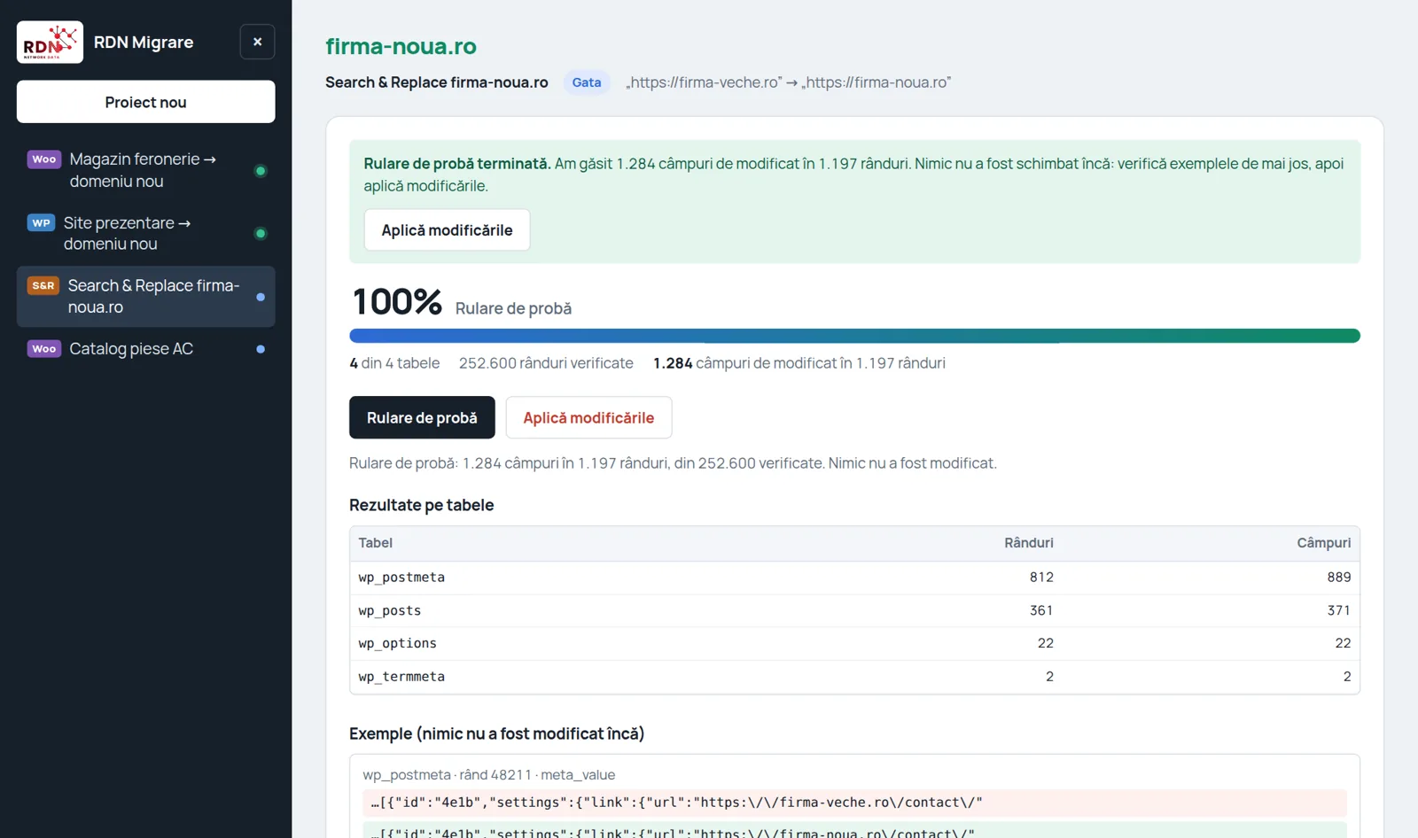Viewport: 1418px width, 838px height.
Task: Click the Câmpuri column header
Action: (x=1324, y=543)
